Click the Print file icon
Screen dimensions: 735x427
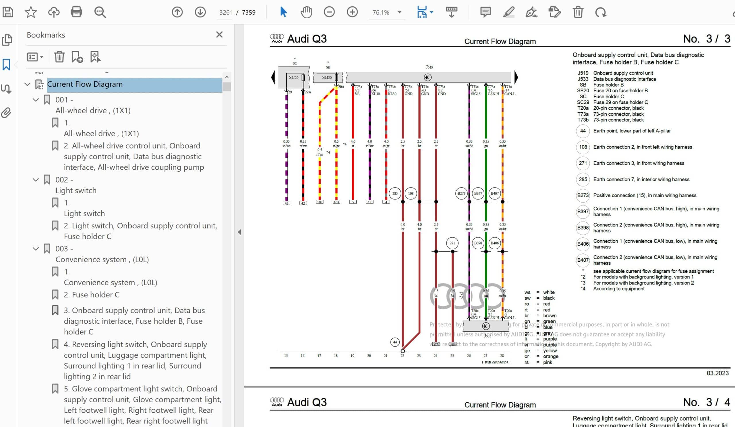(76, 12)
